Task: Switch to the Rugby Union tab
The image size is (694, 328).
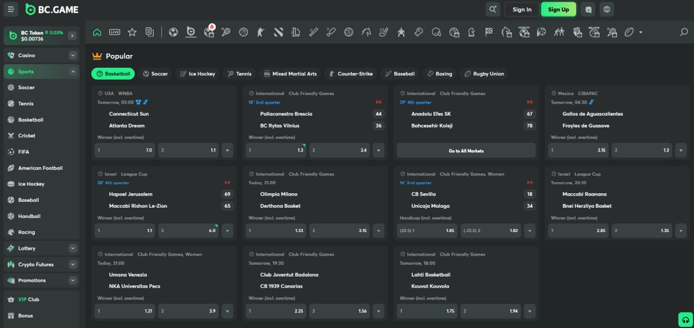Action: [483, 74]
